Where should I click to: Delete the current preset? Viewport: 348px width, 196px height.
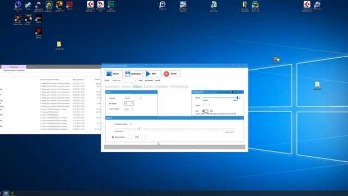pos(158,81)
